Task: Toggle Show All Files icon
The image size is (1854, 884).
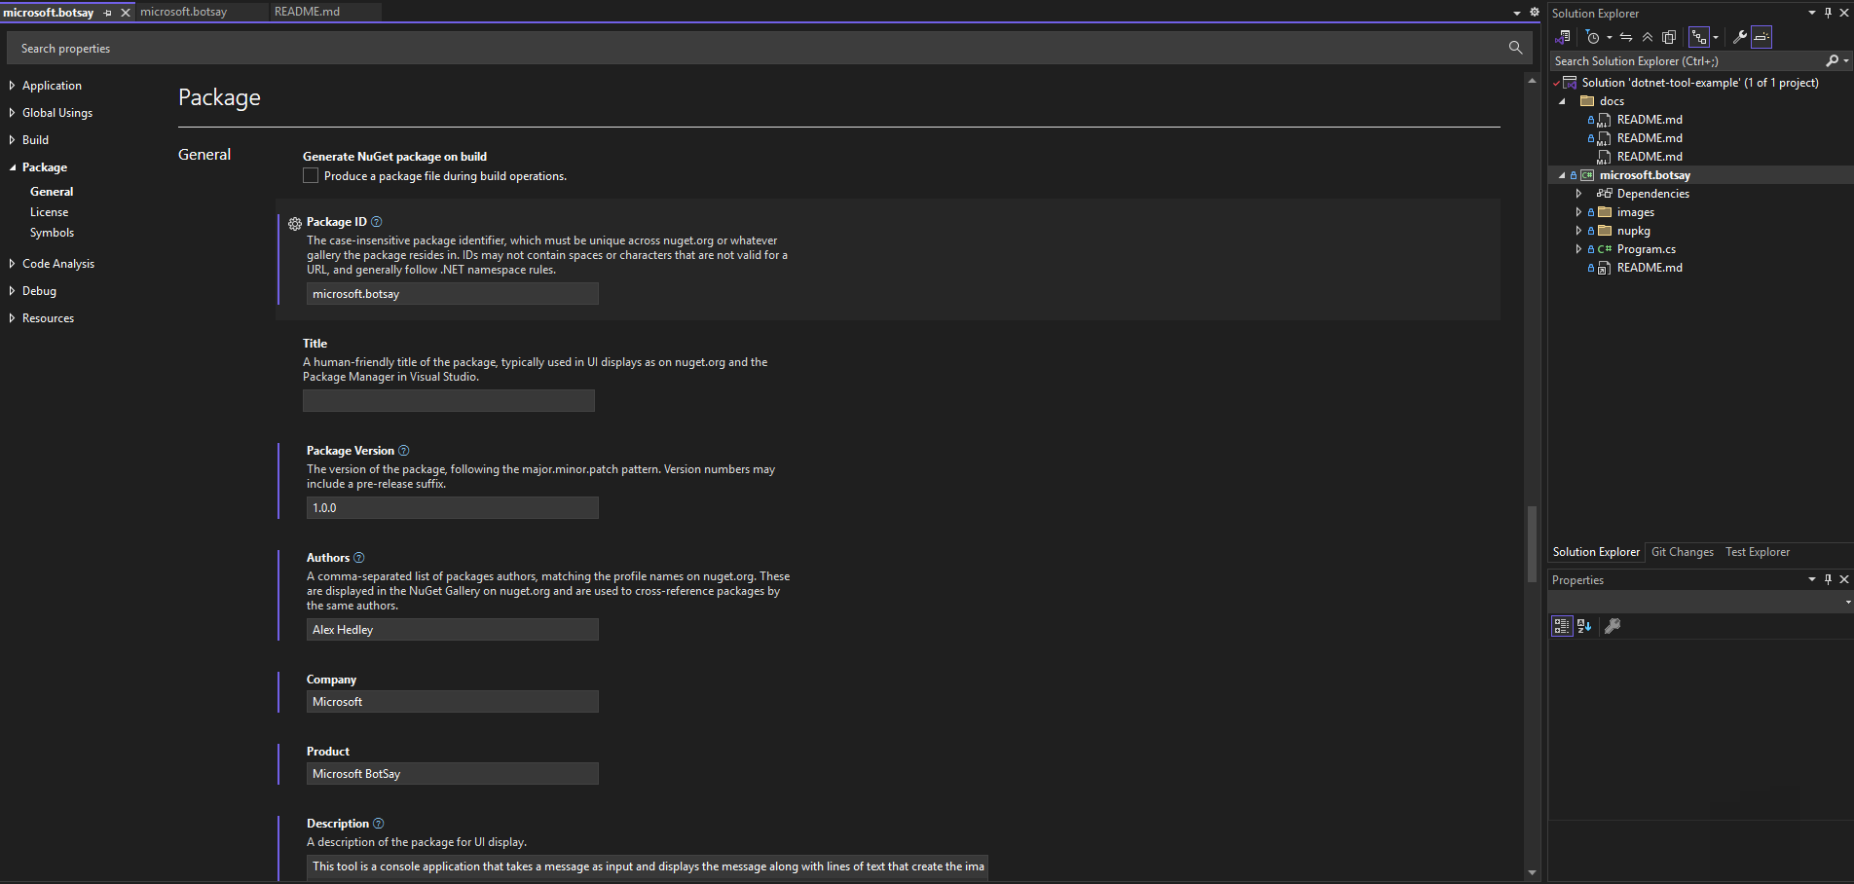Action: pos(1669,37)
